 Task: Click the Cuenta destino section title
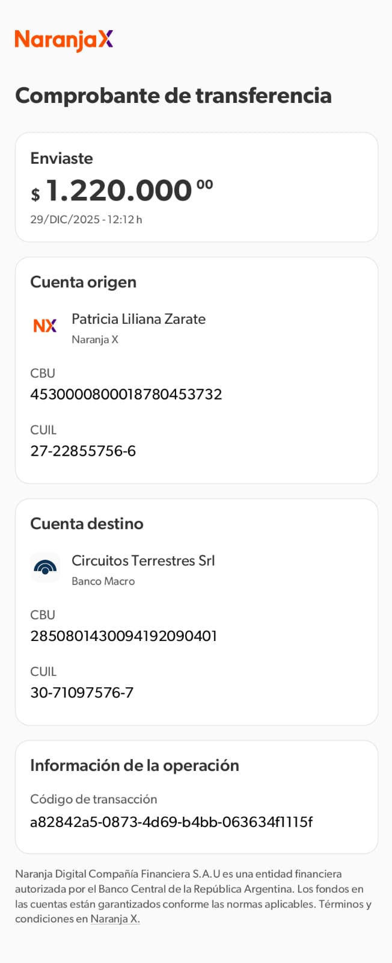pyautogui.click(x=87, y=524)
